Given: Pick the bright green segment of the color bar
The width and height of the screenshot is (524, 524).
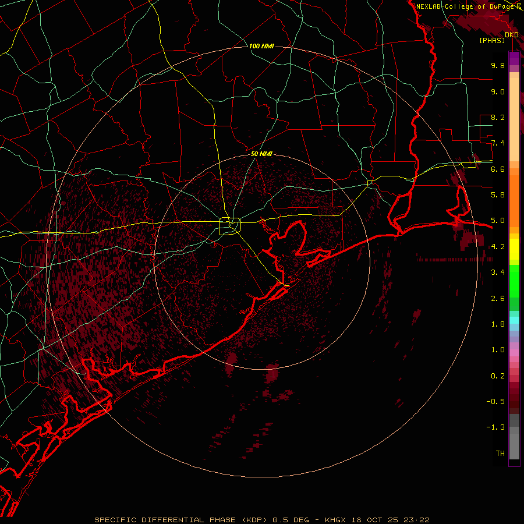Looking at the screenshot, I should point(514,281).
